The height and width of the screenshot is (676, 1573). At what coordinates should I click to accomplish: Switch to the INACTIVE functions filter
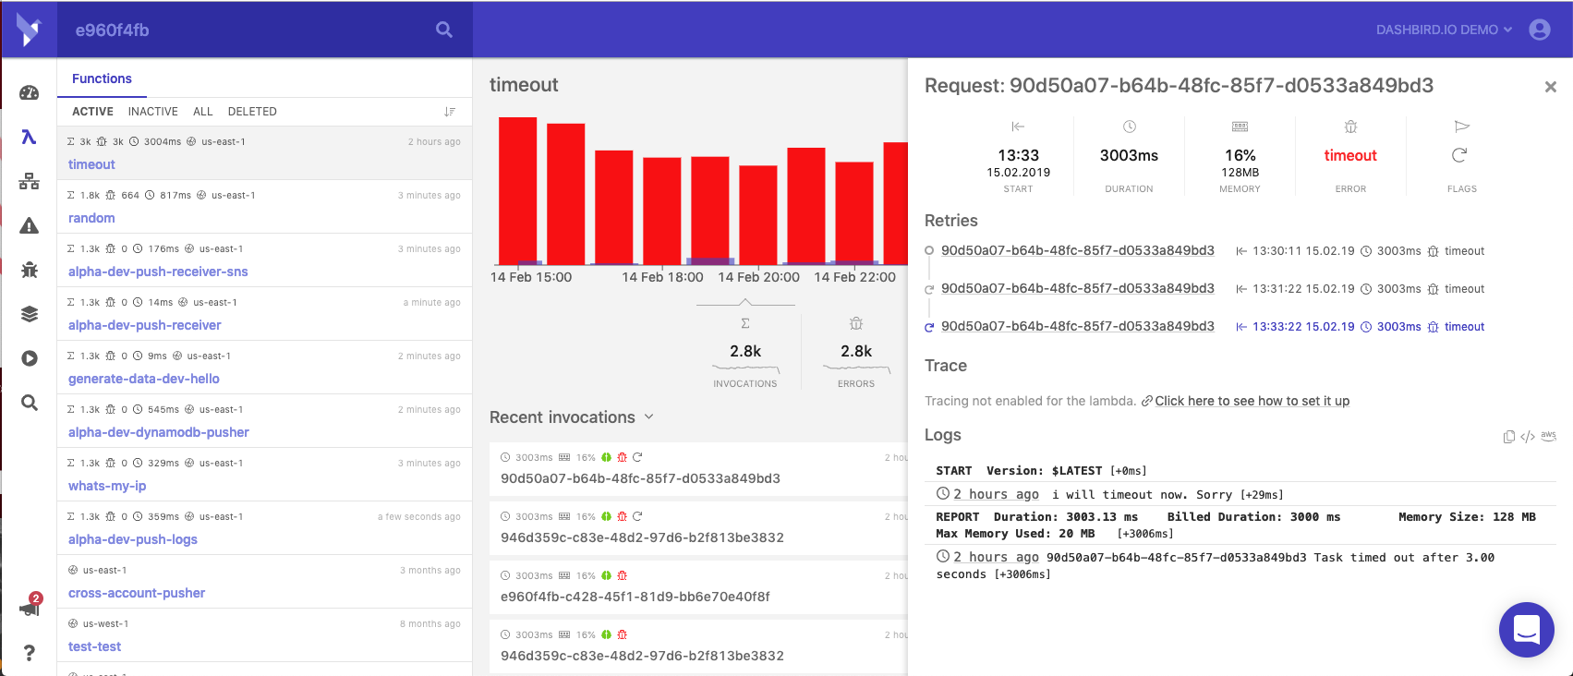(x=152, y=112)
